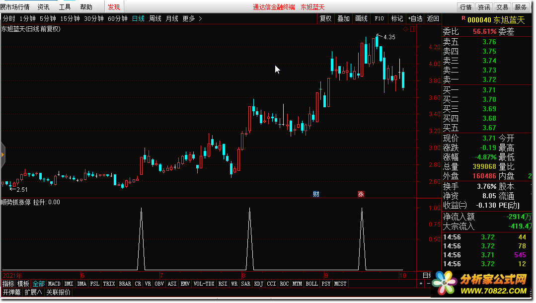Click the top-right 行情 button
Screen dimensions: 536x303
[465, 7]
